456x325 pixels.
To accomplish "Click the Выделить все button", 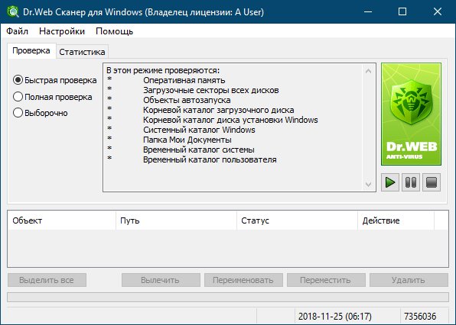I will 47,280.
